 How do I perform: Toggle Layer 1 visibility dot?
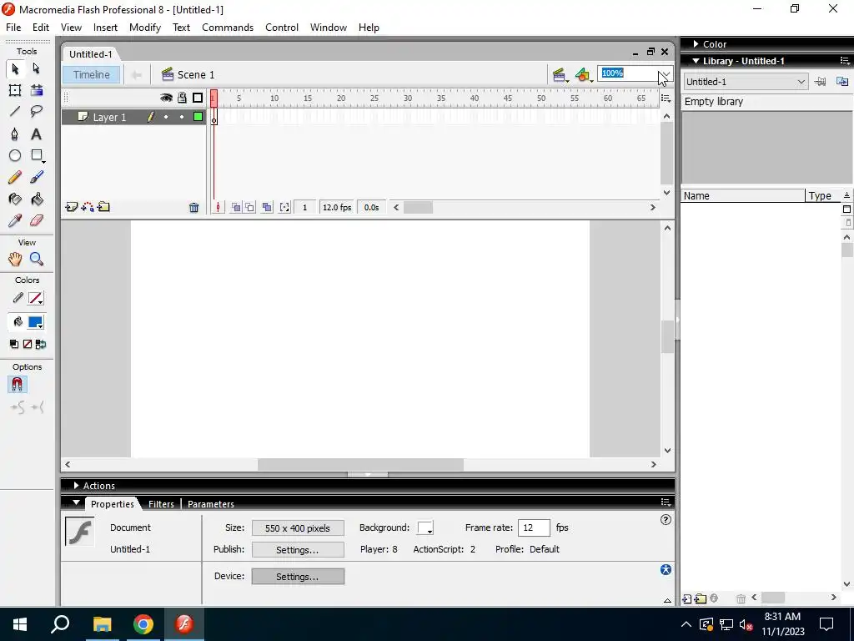(x=166, y=117)
